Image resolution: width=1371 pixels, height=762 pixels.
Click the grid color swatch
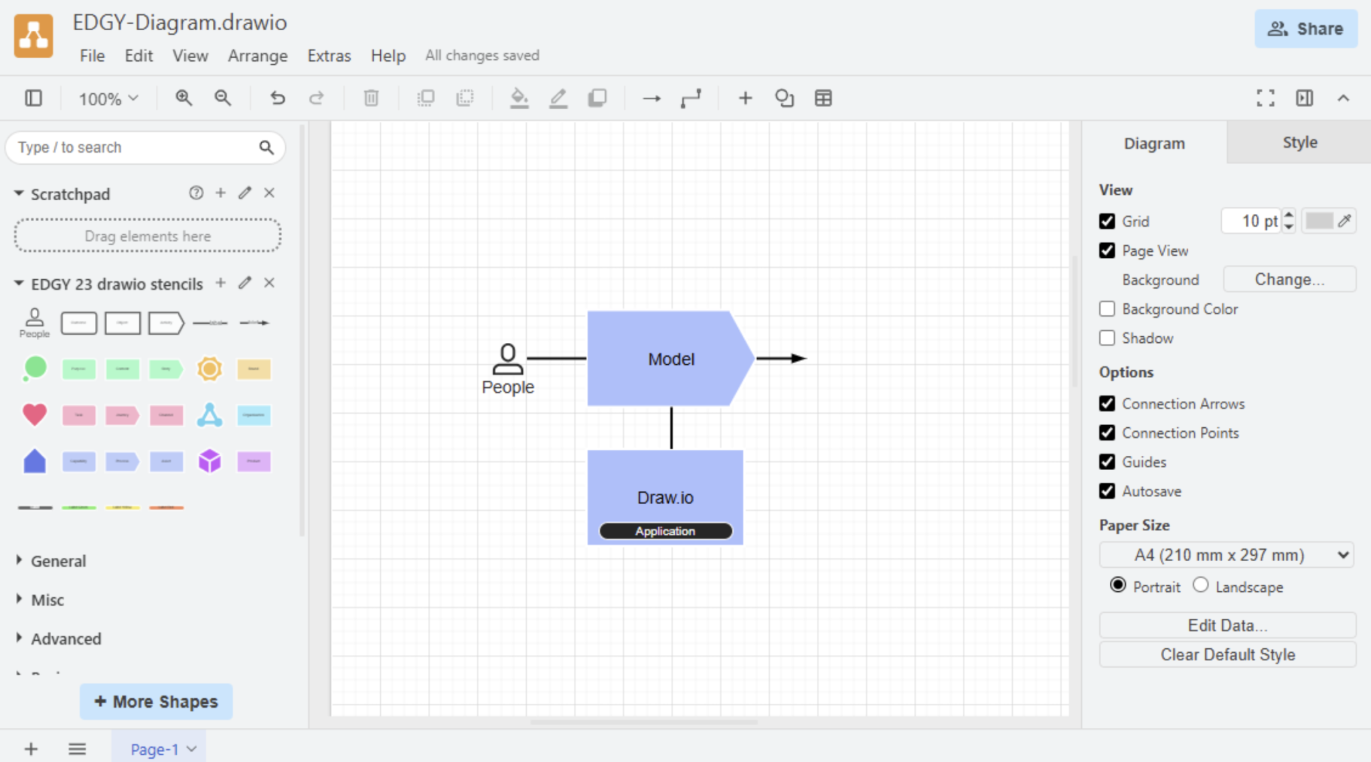1319,221
